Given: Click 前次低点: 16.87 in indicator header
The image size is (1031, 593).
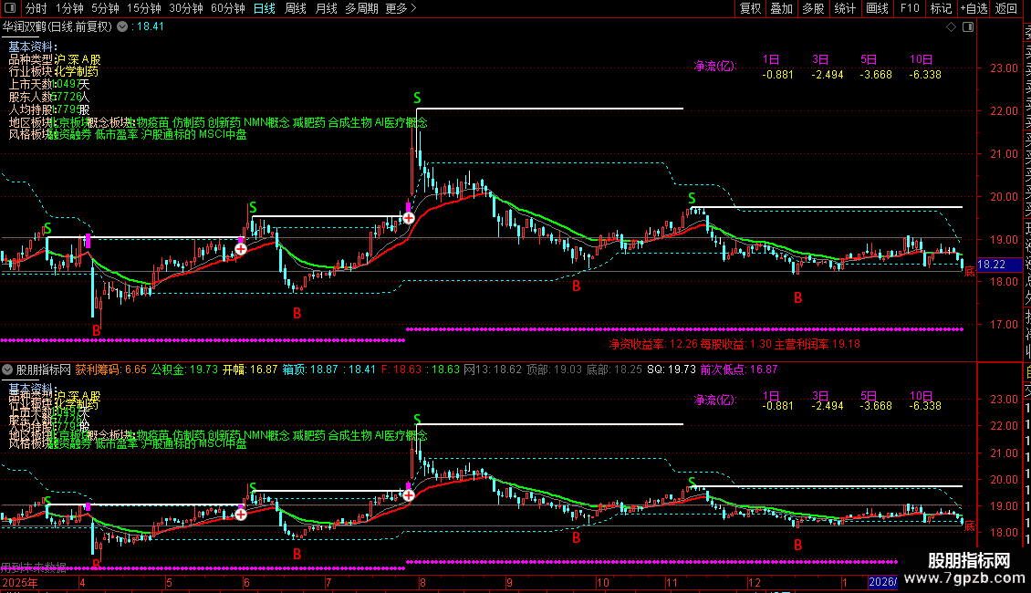Looking at the screenshot, I should (x=739, y=369).
